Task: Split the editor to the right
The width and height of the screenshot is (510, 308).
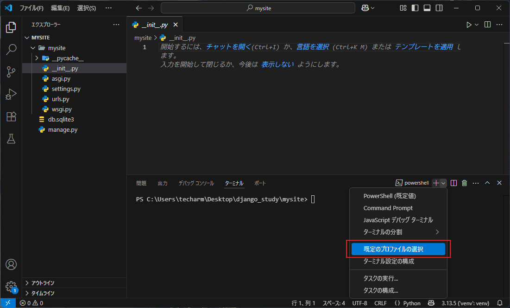Action: pyautogui.click(x=487, y=25)
